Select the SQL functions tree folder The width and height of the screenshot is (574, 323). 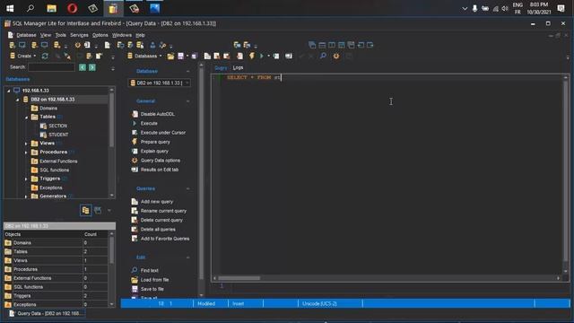(54, 170)
